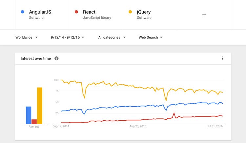Click the Sep 14, 2014 axis label
This screenshot has height=143, width=246.
61,126
